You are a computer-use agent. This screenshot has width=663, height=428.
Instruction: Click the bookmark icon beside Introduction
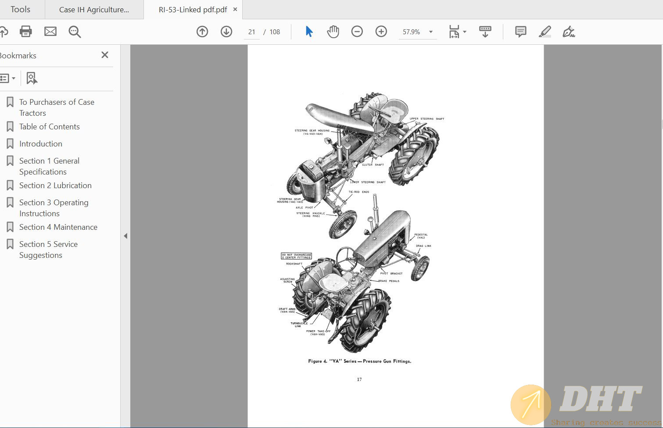[10, 143]
